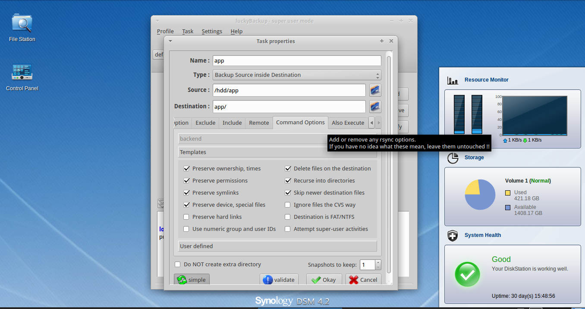
Task: Switch to the Also Execute tab
Action: tap(348, 123)
